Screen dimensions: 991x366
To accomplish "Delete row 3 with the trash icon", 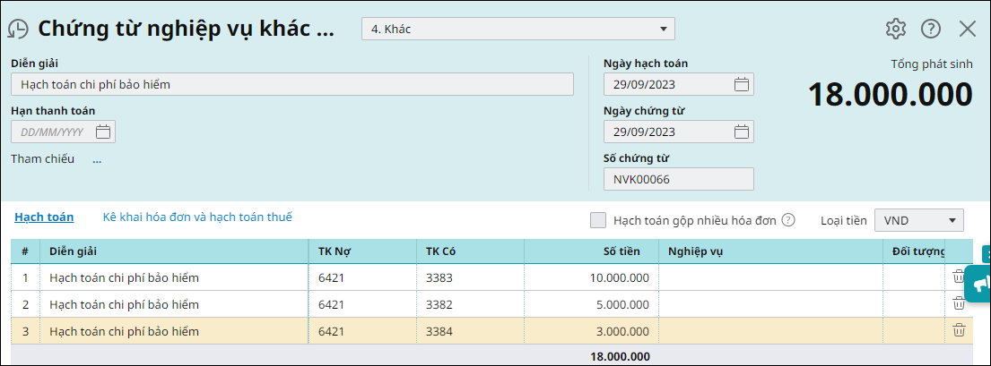I will click(x=959, y=330).
